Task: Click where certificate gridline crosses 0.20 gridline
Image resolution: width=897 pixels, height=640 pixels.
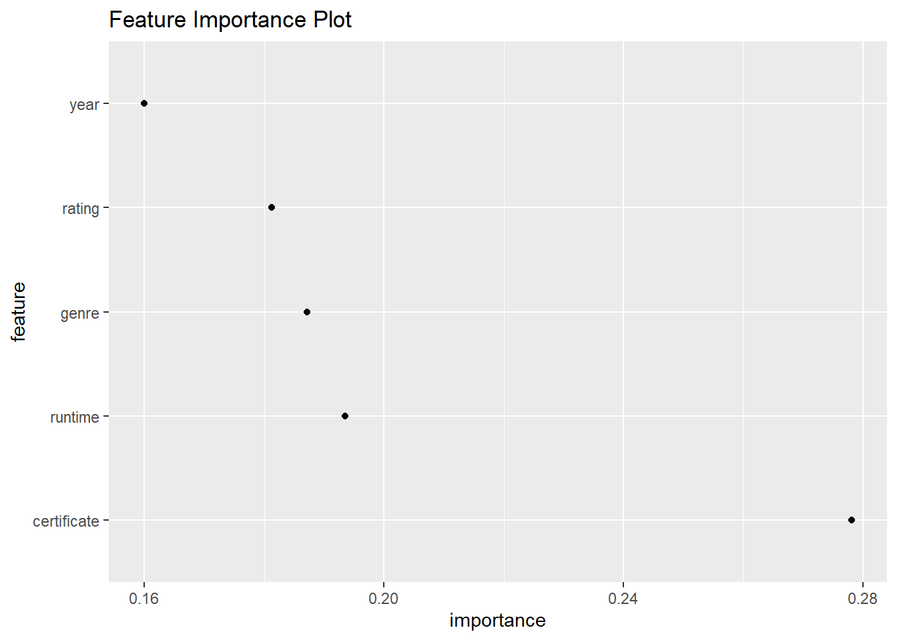Action: 384,520
